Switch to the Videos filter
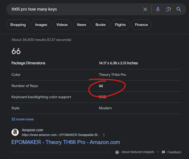Screen dimensions: 189x159 click(62, 25)
